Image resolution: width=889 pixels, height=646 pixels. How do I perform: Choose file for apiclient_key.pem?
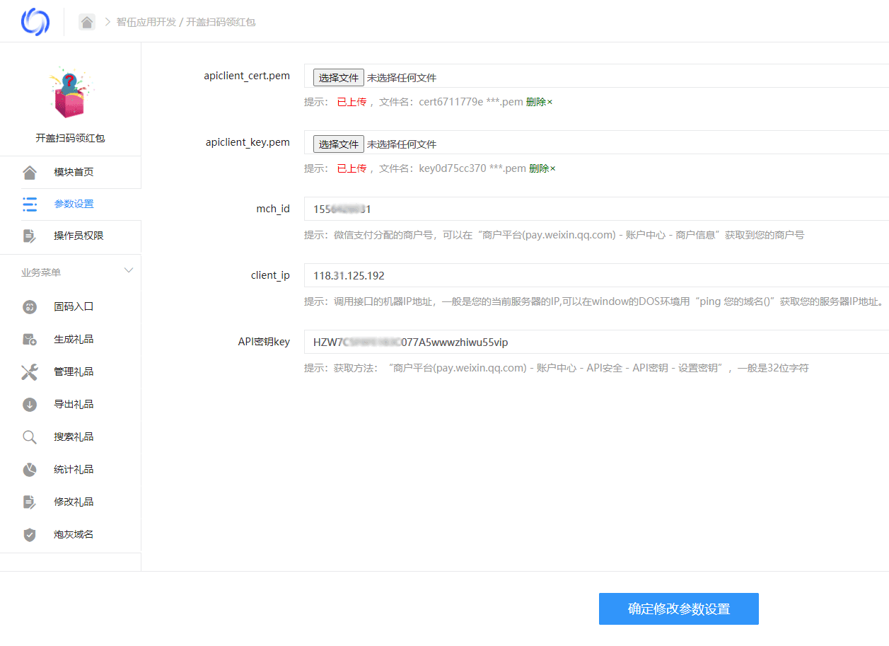pos(339,144)
